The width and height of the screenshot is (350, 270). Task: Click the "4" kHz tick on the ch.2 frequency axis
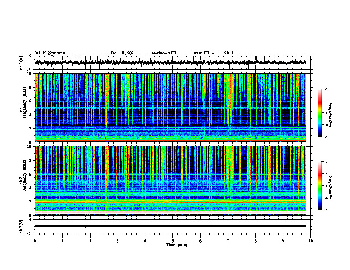tap(31, 188)
